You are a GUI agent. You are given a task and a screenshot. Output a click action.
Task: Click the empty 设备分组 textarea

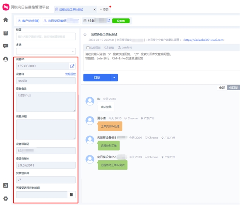46,130
